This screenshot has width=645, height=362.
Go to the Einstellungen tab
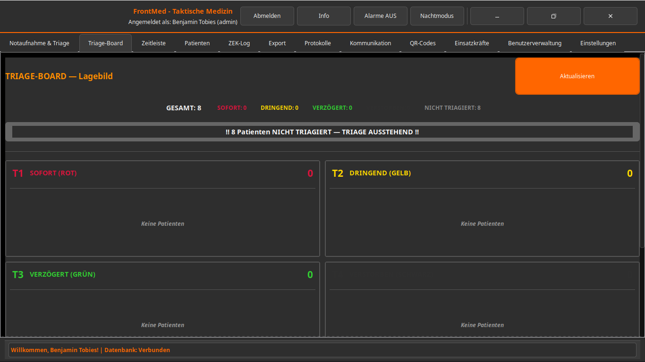(x=598, y=43)
